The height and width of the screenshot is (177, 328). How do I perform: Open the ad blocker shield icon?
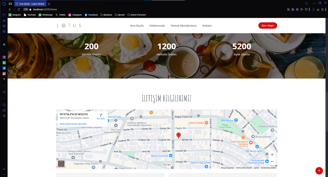click(x=297, y=9)
